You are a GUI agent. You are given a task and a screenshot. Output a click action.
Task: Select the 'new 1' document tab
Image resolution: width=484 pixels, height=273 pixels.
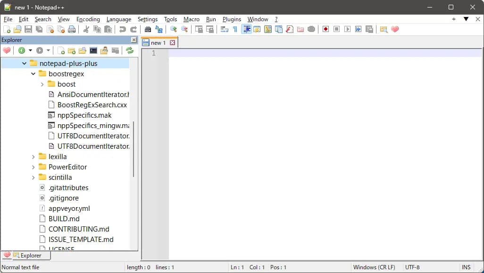[x=158, y=43]
